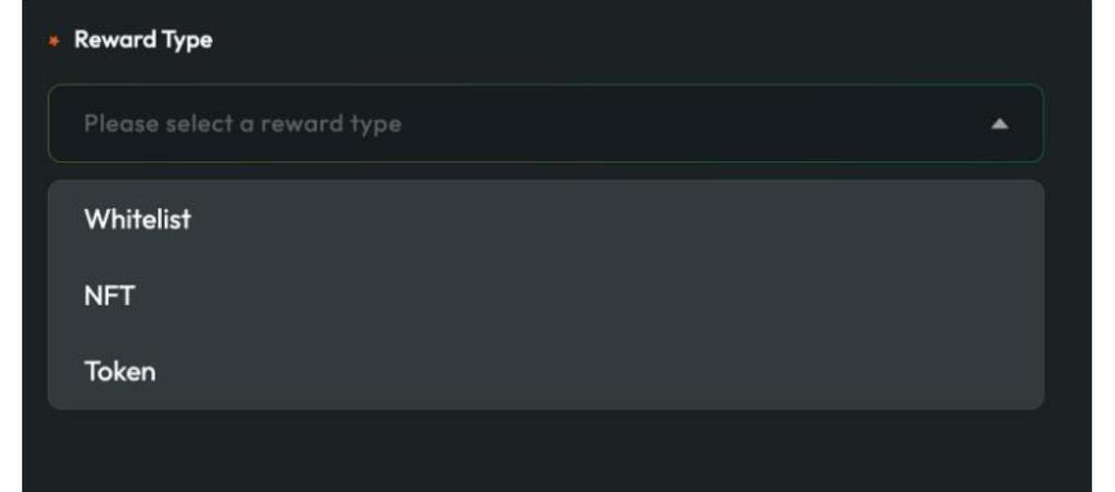Collapse the reward type dropdown arrow
The height and width of the screenshot is (492, 1115).
(x=999, y=124)
